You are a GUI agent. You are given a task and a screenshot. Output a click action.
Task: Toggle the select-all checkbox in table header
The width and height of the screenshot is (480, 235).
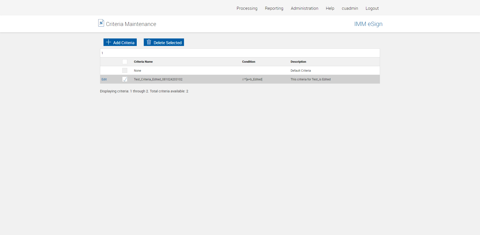click(125, 62)
